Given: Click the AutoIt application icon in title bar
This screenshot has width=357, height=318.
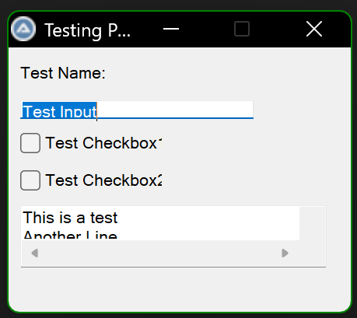Looking at the screenshot, I should point(23,29).
